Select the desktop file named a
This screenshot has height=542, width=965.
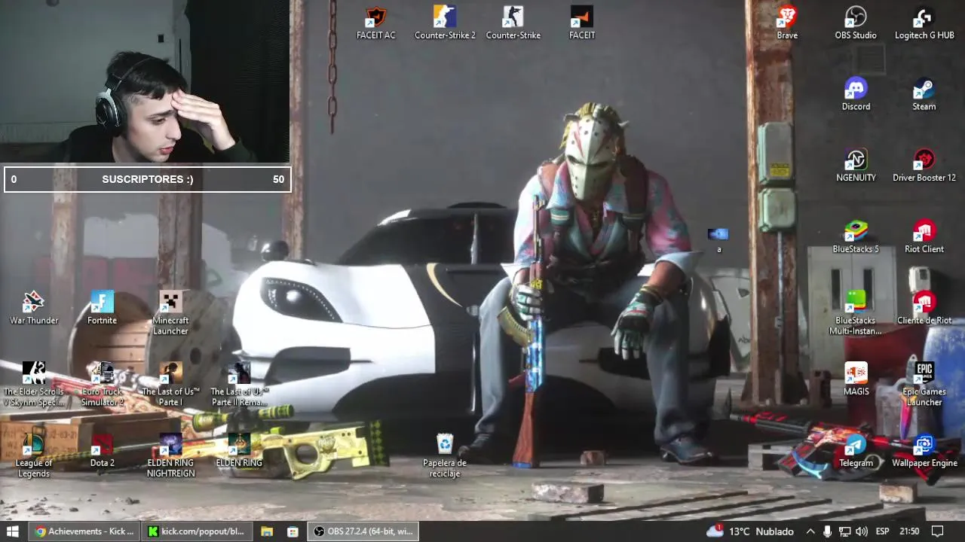pyautogui.click(x=718, y=239)
